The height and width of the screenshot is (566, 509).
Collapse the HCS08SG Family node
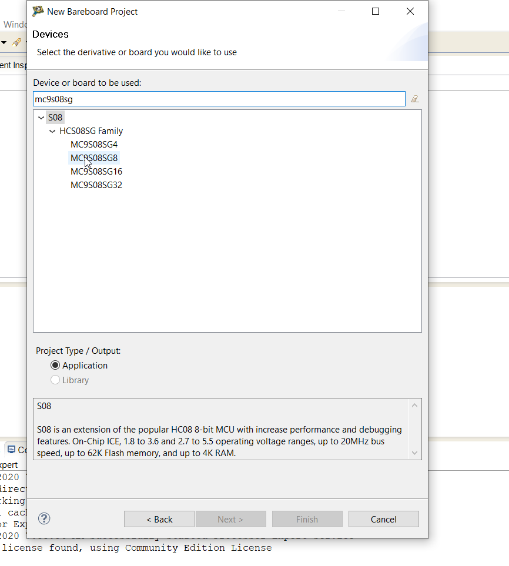[52, 131]
